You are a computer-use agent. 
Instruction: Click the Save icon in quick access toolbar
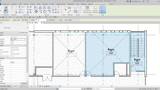pyautogui.click(x=3, y=17)
